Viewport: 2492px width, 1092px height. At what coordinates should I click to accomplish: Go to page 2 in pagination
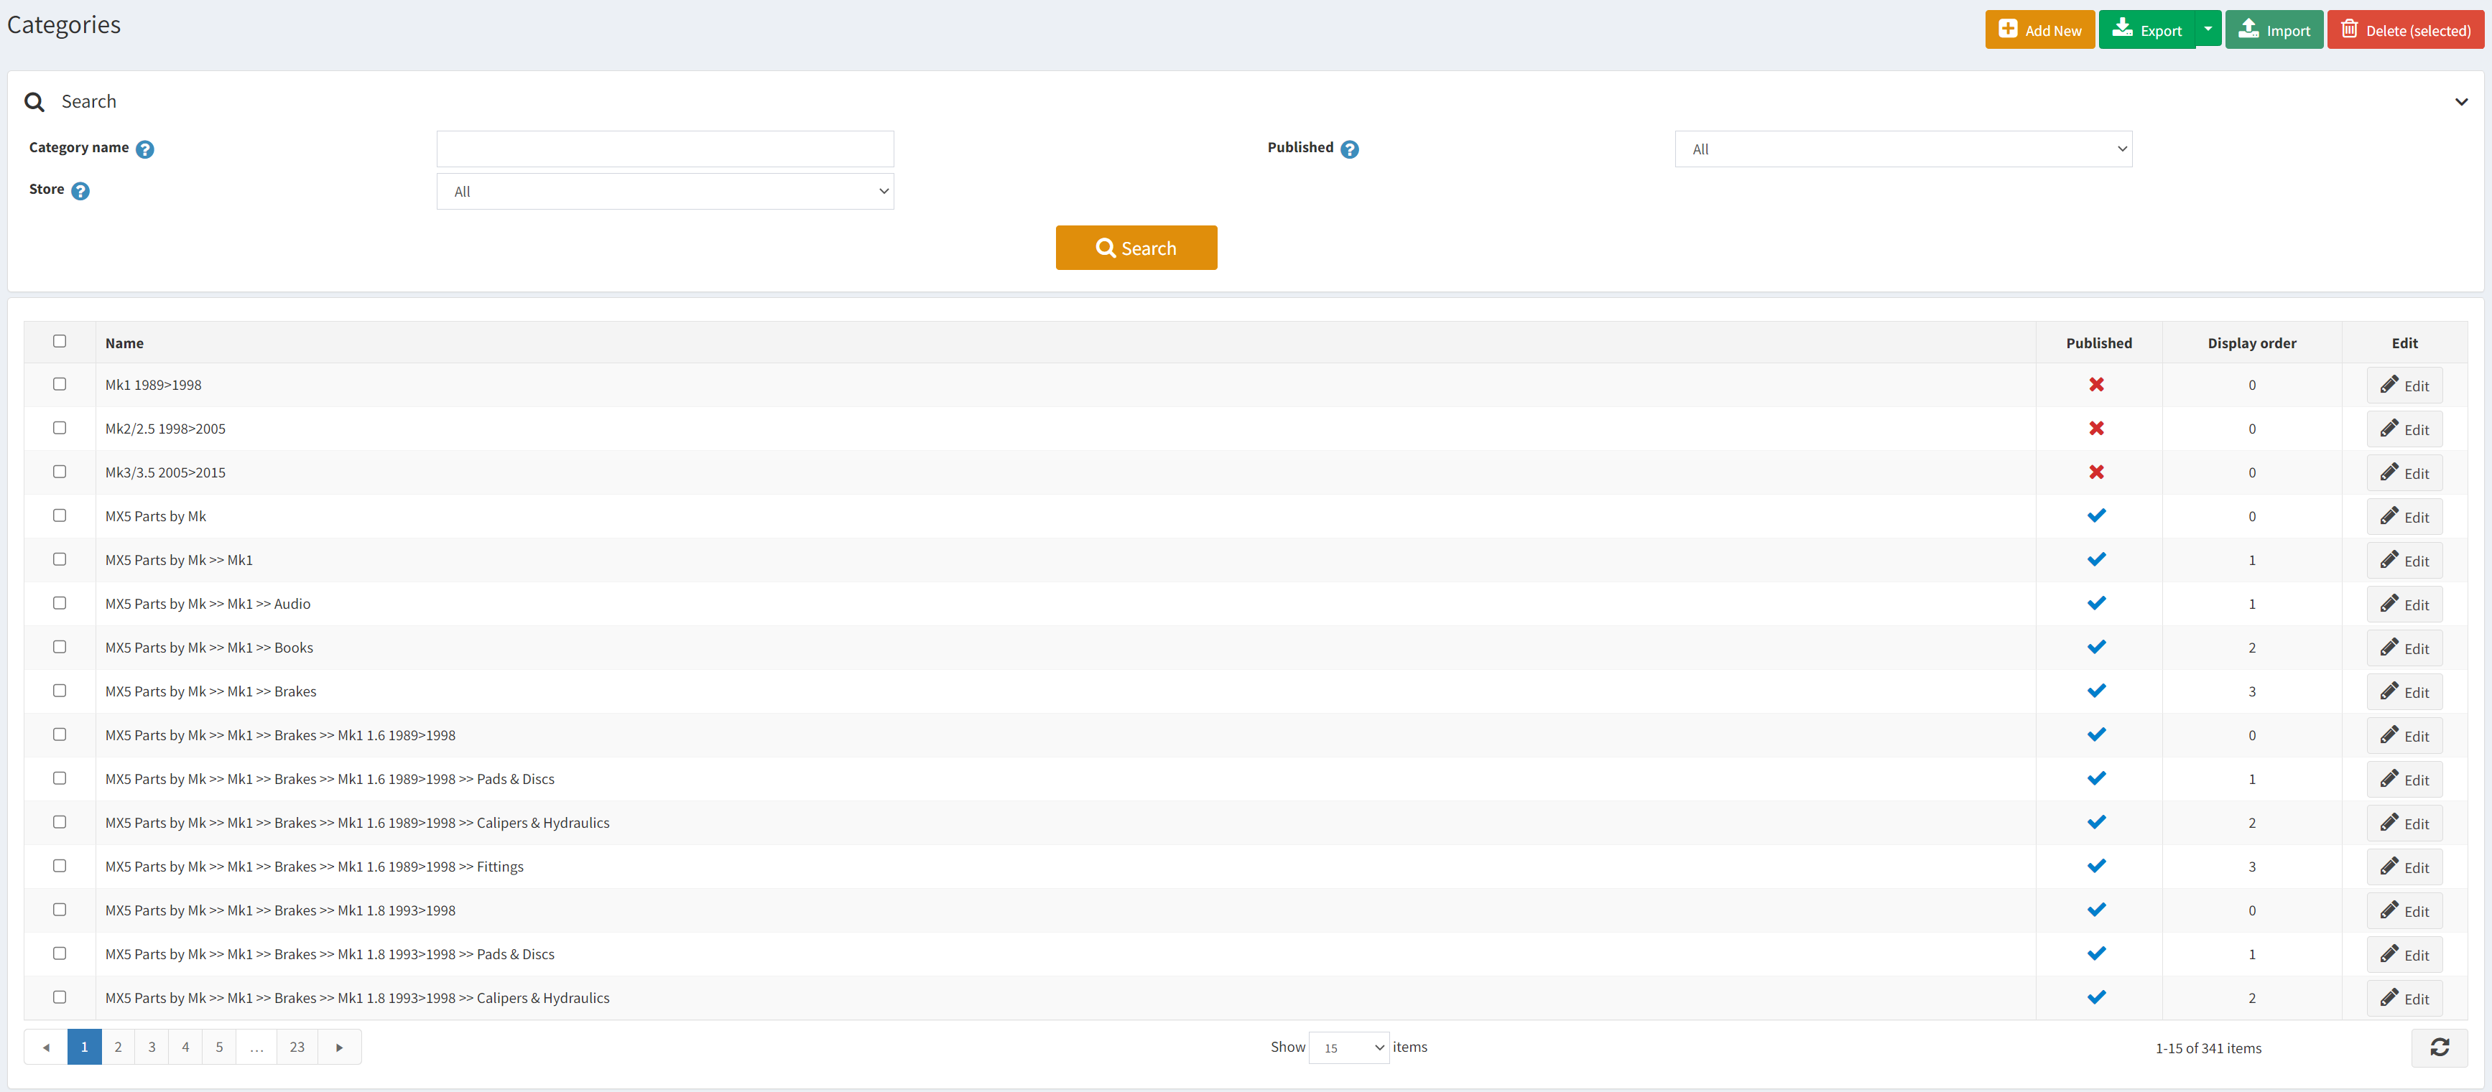(x=118, y=1047)
